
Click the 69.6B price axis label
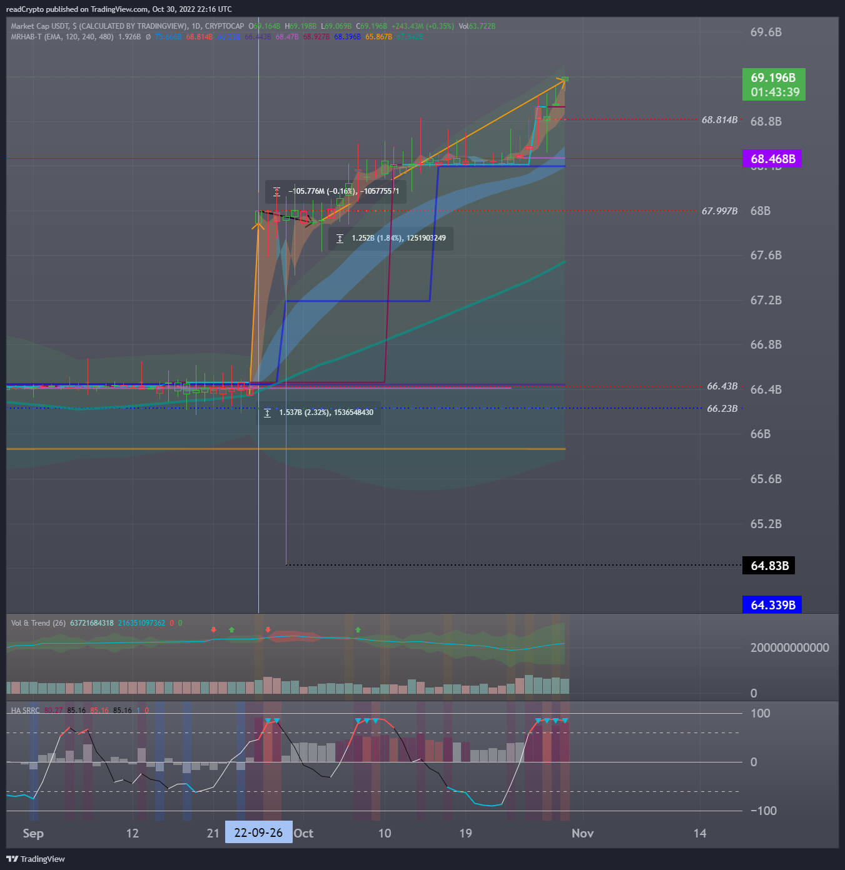766,32
